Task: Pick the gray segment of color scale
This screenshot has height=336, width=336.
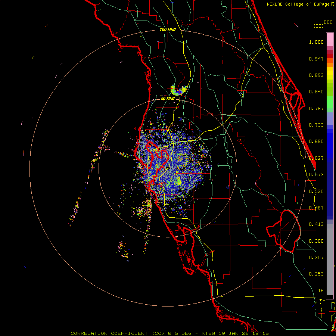Action: tap(330, 259)
